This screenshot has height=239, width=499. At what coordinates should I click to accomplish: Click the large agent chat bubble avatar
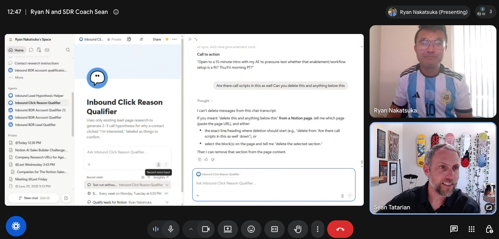pos(97,78)
